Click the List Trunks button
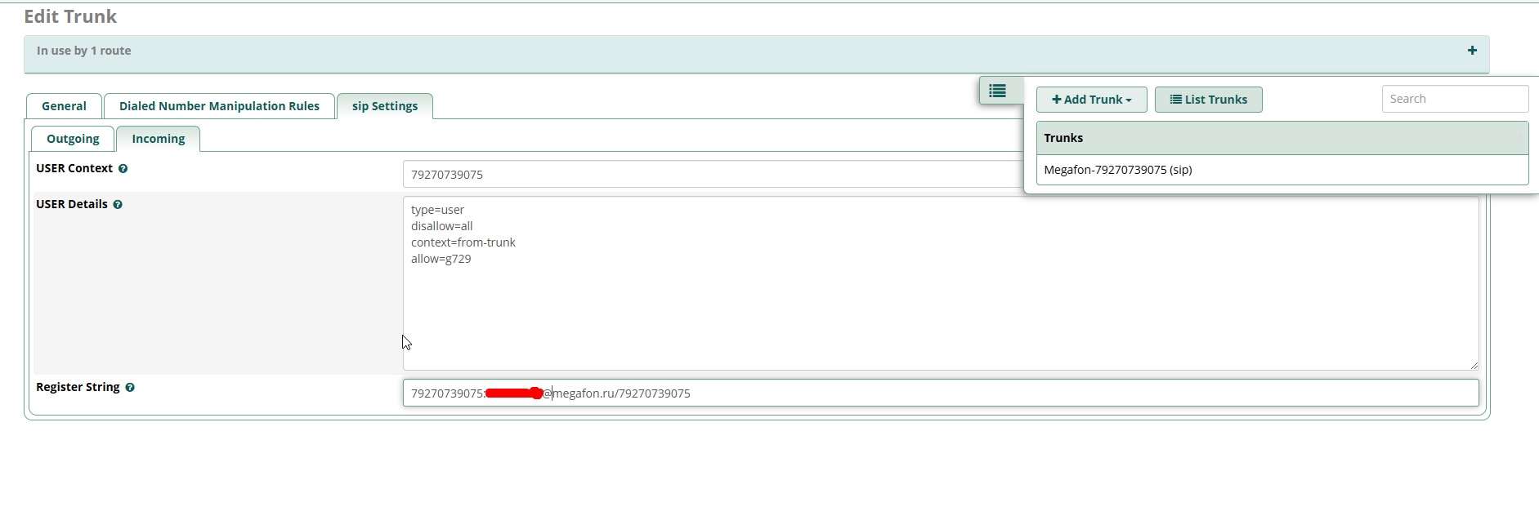The width and height of the screenshot is (1539, 529). 1208,100
